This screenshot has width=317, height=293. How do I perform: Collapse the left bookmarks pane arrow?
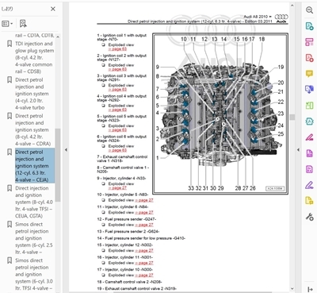66,150
